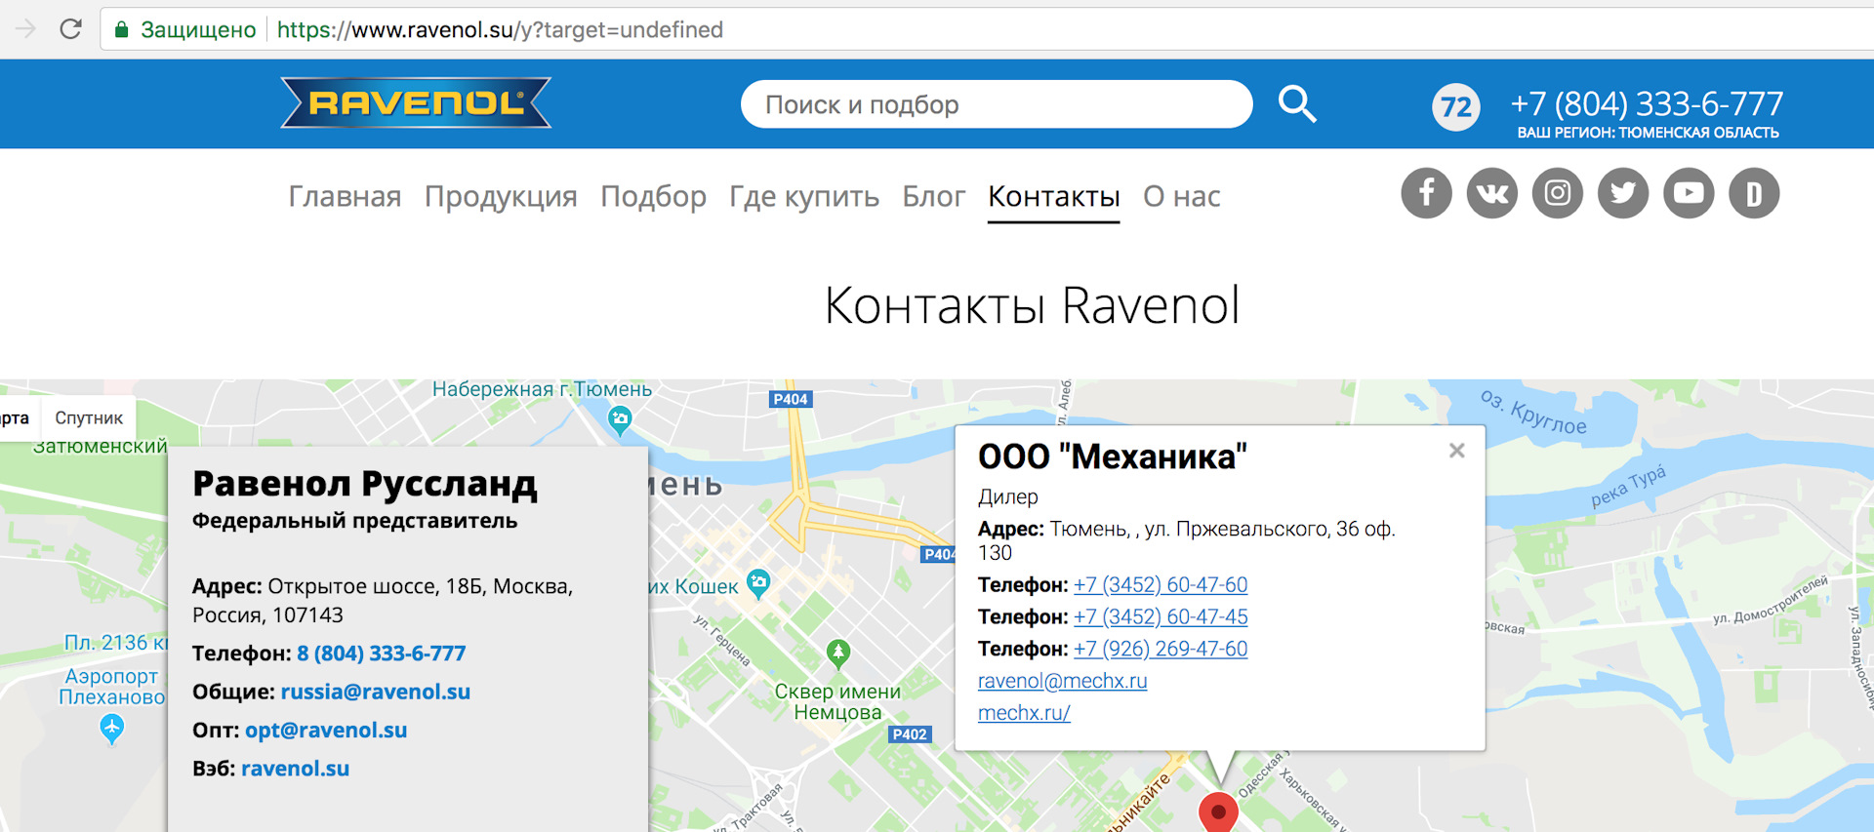Screen dimensions: 1874x832
Task: Open the Блог section
Action: (933, 197)
